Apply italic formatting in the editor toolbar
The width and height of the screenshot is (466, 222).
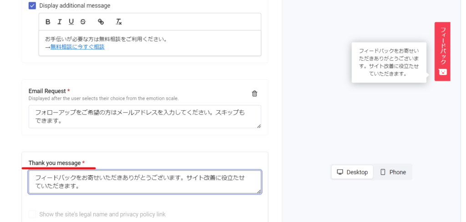[60, 22]
